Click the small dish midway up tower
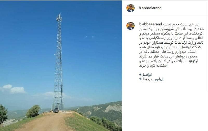Screen dimensions: 208x131 [x=55, y=55]
